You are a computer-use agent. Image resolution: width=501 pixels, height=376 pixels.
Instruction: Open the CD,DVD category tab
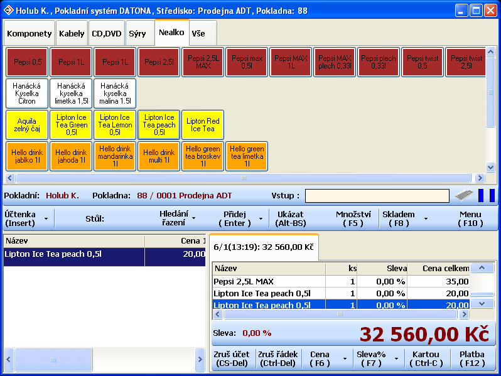point(106,33)
